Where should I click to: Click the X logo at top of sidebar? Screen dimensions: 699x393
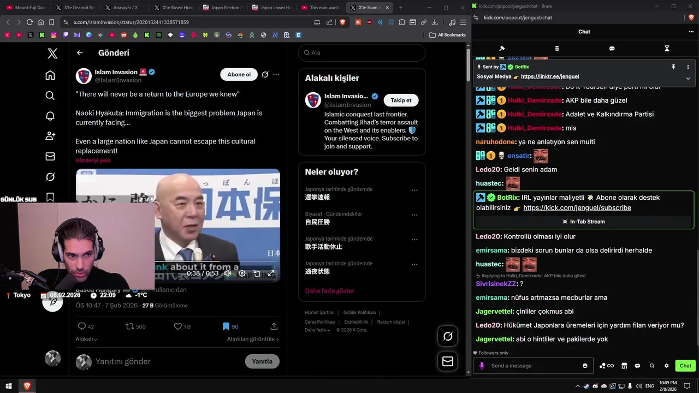tap(52, 53)
